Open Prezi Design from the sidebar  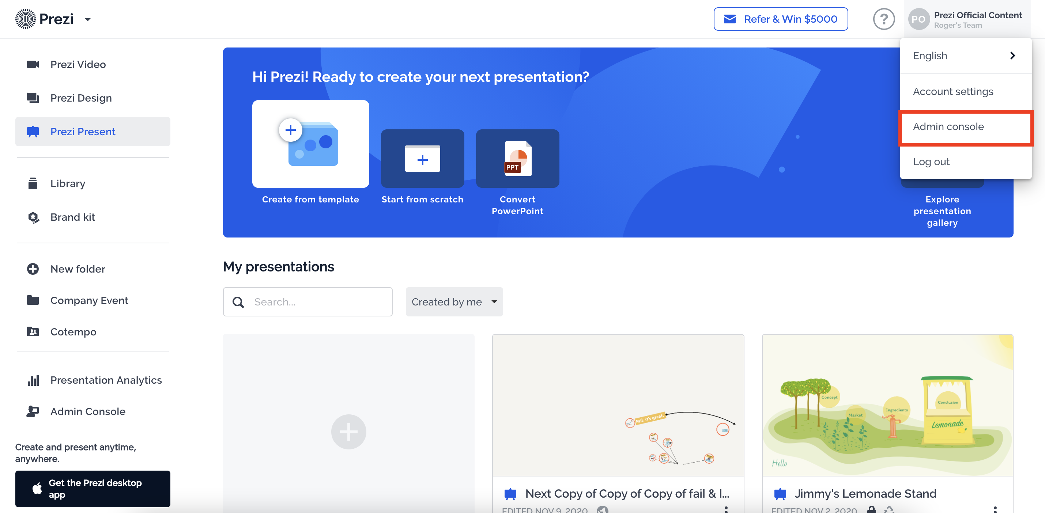click(81, 98)
